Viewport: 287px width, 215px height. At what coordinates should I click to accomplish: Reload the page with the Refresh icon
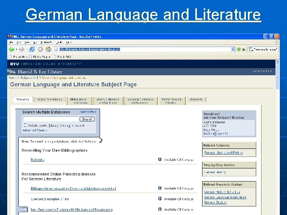(32, 49)
